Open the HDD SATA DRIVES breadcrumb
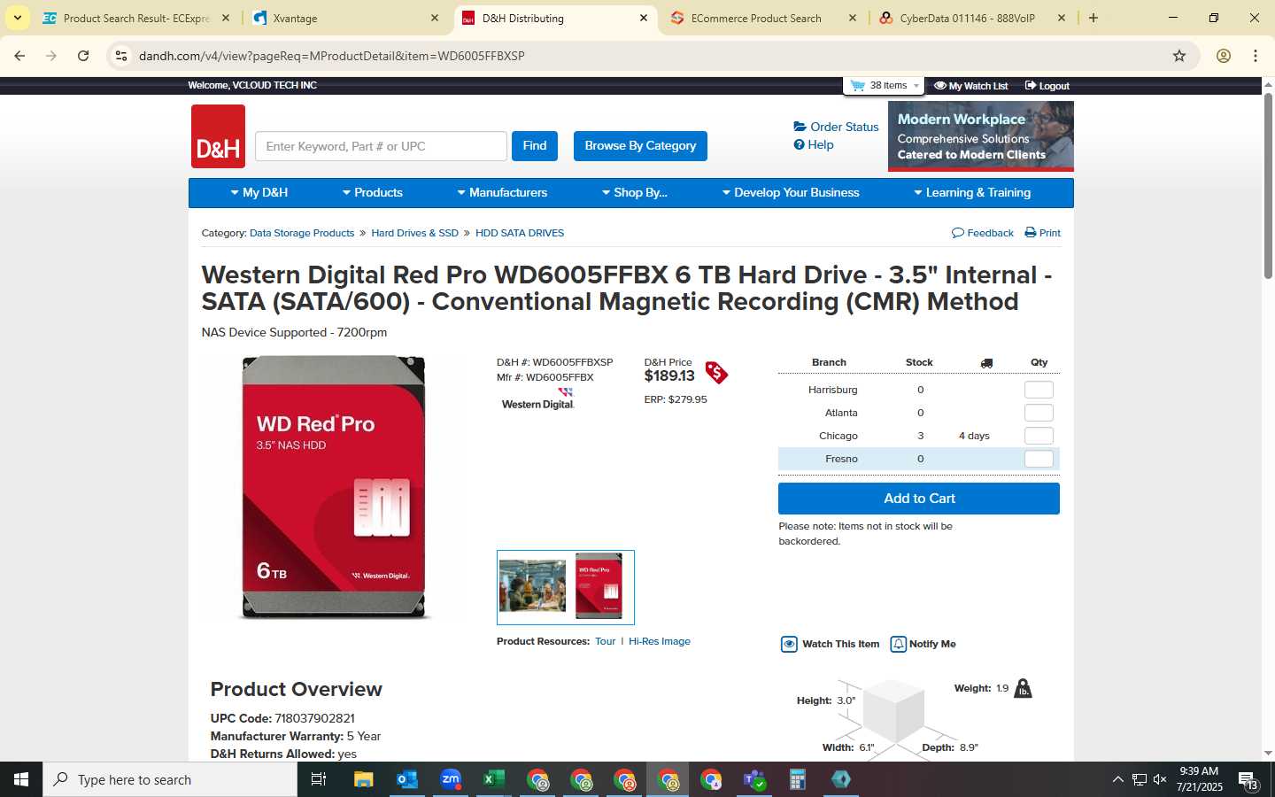The width and height of the screenshot is (1275, 797). 520,233
